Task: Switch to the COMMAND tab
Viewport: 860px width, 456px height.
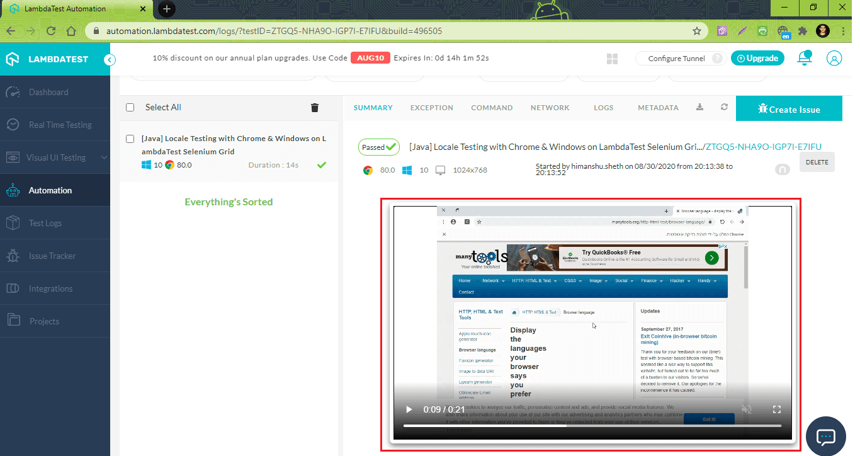Action: [492, 107]
